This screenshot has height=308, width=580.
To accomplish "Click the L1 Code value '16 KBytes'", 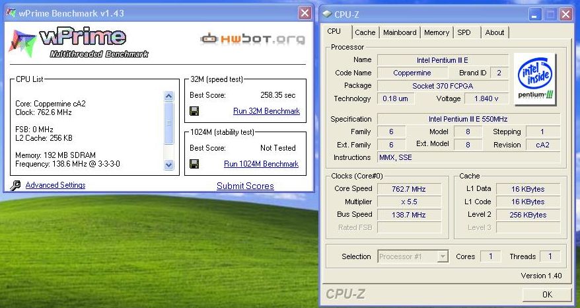I will 528,202.
